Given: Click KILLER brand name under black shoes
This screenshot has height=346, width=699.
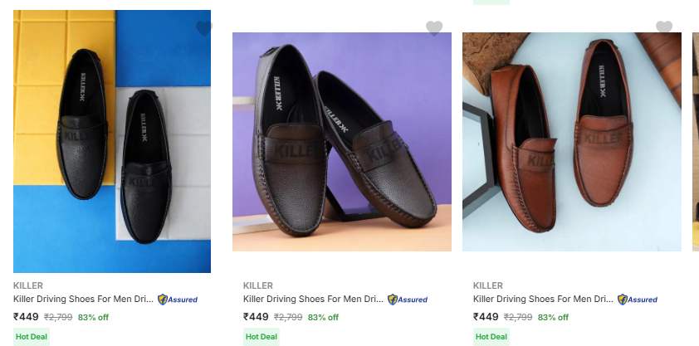Looking at the screenshot, I should coord(27,285).
